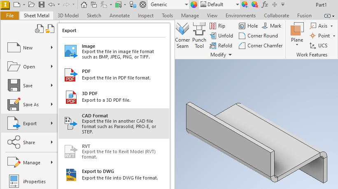Click the Rip tool icon

pos(217,26)
